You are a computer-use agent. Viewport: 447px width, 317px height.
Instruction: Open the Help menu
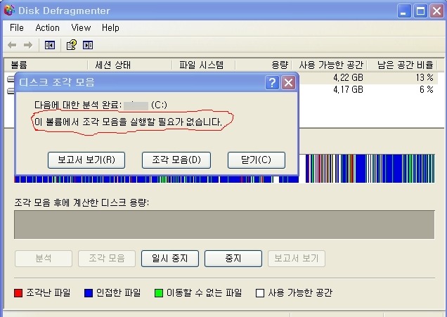110,27
